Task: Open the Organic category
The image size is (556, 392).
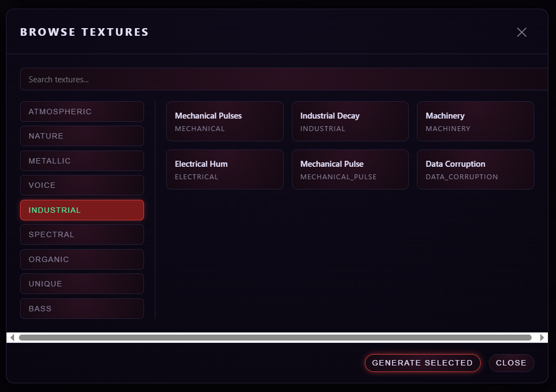Action: [x=82, y=259]
